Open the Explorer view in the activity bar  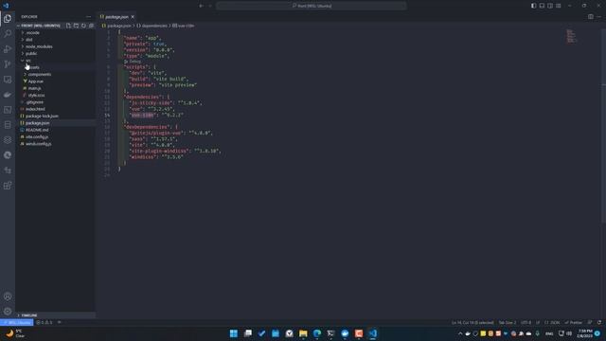[8, 19]
